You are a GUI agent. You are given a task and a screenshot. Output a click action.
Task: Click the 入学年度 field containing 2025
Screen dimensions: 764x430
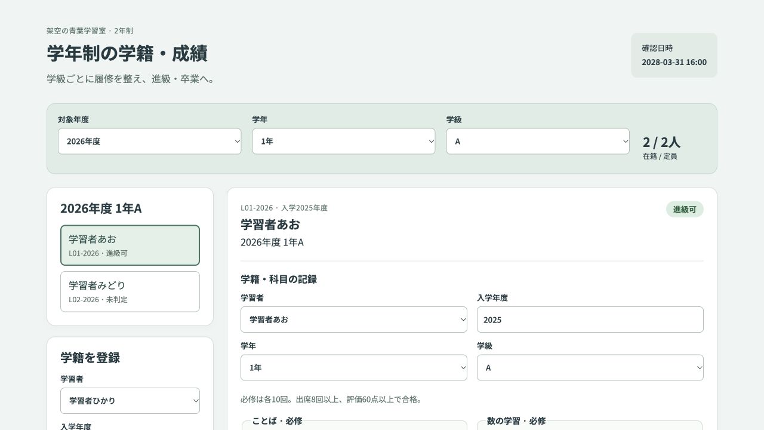pos(590,320)
